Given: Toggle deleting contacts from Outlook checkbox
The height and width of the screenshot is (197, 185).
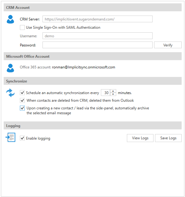Looking at the screenshot, I should coord(22,100).
